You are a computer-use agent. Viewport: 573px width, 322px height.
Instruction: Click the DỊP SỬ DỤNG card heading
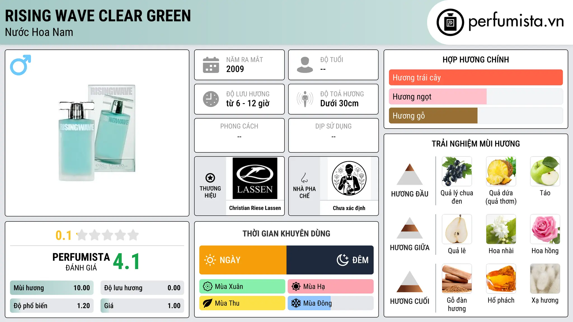[x=334, y=126]
